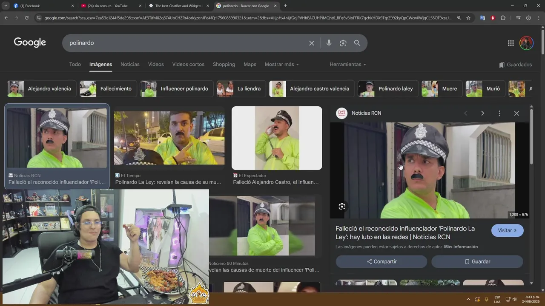Image resolution: width=545 pixels, height=306 pixels.
Task: Select the Videos search tab
Action: click(156, 64)
